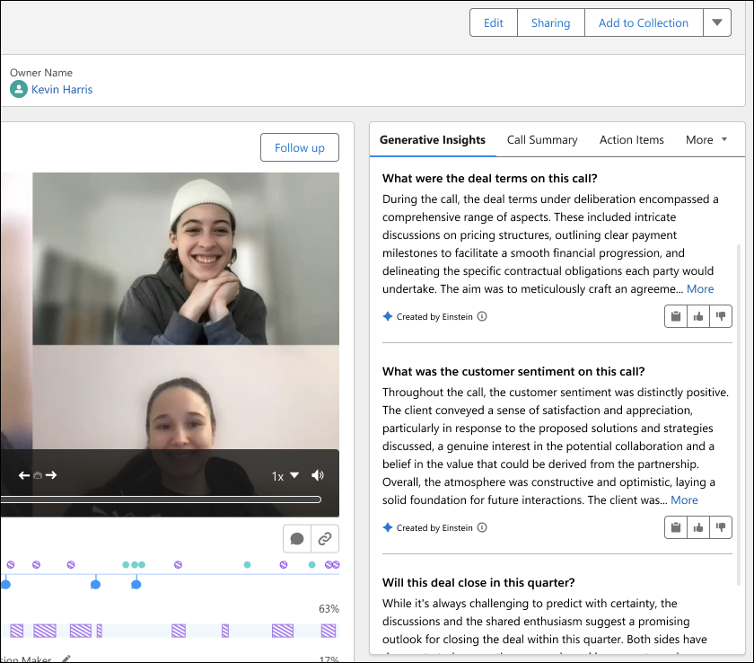
Task: Skip forward using the right arrow in video
Action: click(x=51, y=475)
